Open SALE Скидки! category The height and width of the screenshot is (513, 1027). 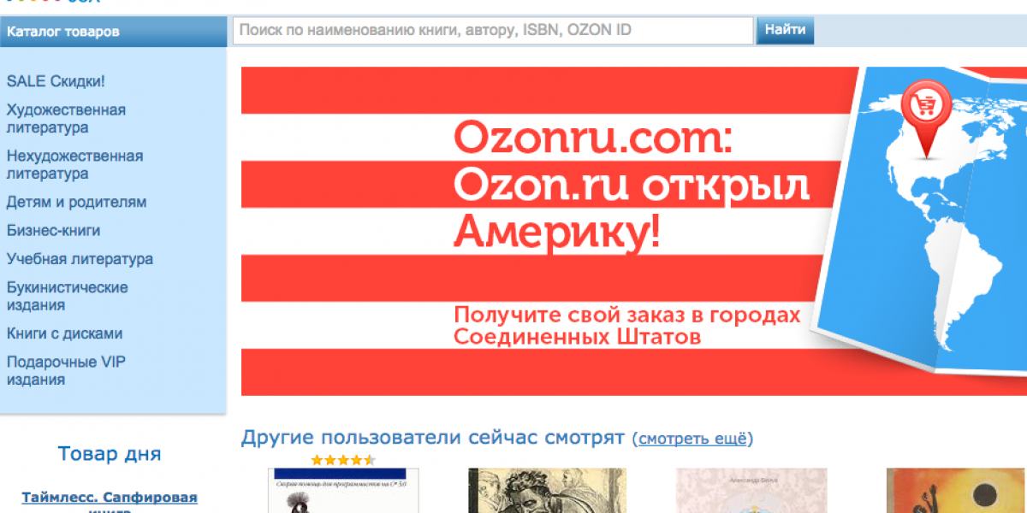(56, 81)
